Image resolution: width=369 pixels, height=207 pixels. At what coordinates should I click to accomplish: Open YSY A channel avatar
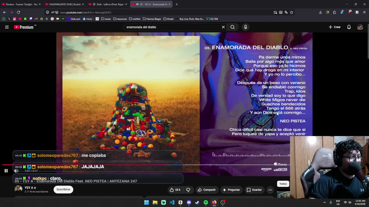[18, 189]
